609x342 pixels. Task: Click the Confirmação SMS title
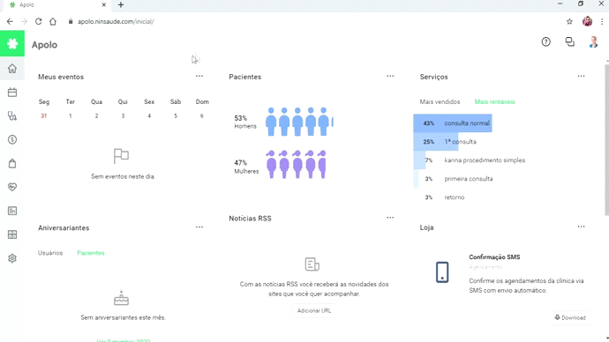[x=494, y=257]
